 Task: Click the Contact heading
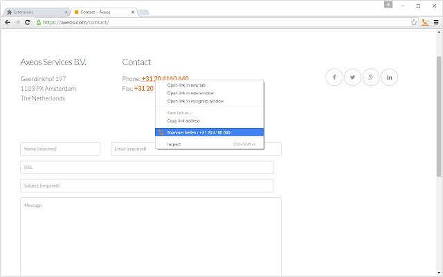tap(136, 62)
